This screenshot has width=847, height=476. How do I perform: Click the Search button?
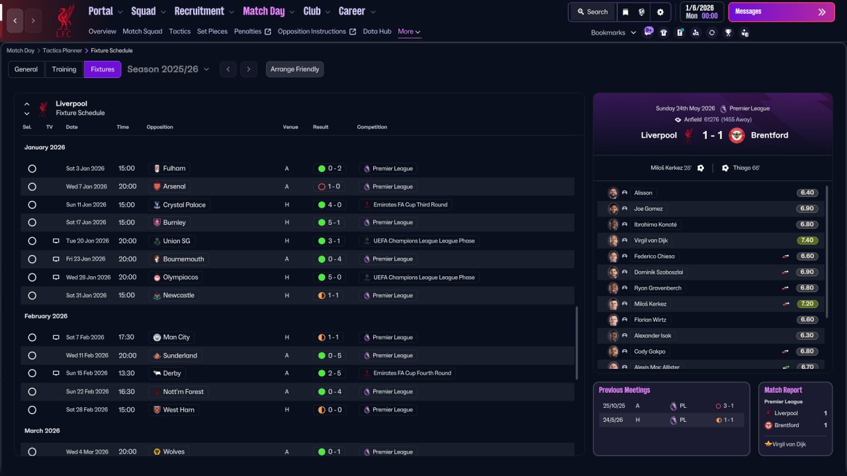tap(592, 12)
